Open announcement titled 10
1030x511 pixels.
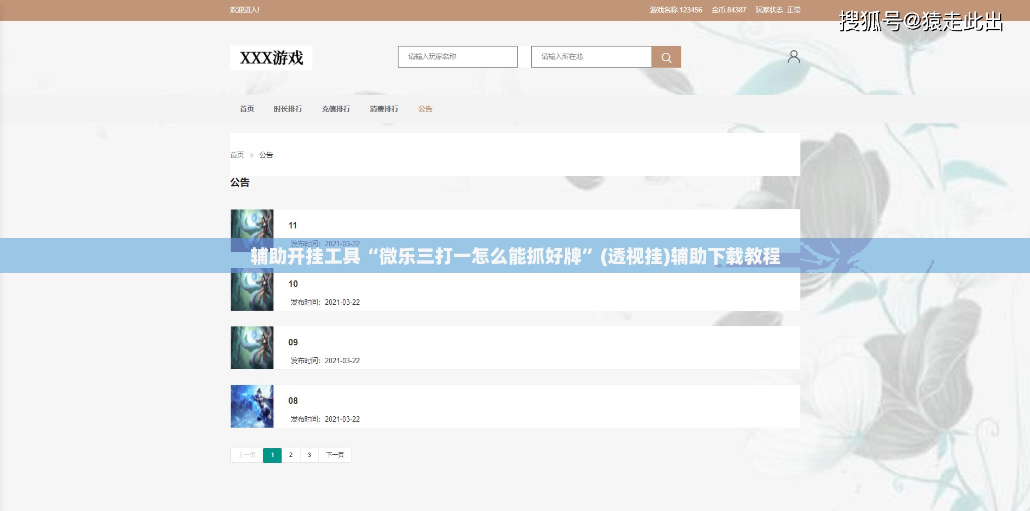(x=293, y=284)
